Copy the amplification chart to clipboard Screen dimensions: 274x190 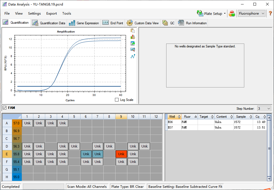pyautogui.click(x=133, y=31)
